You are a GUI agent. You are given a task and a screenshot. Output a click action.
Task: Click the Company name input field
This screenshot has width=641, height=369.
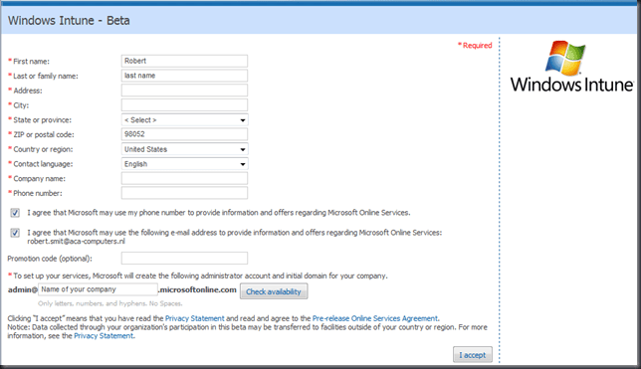184,179
